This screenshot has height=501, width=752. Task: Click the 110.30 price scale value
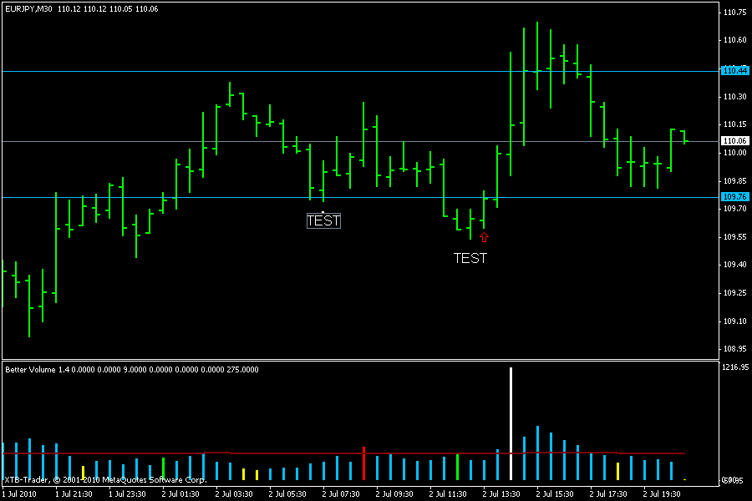tap(734, 96)
